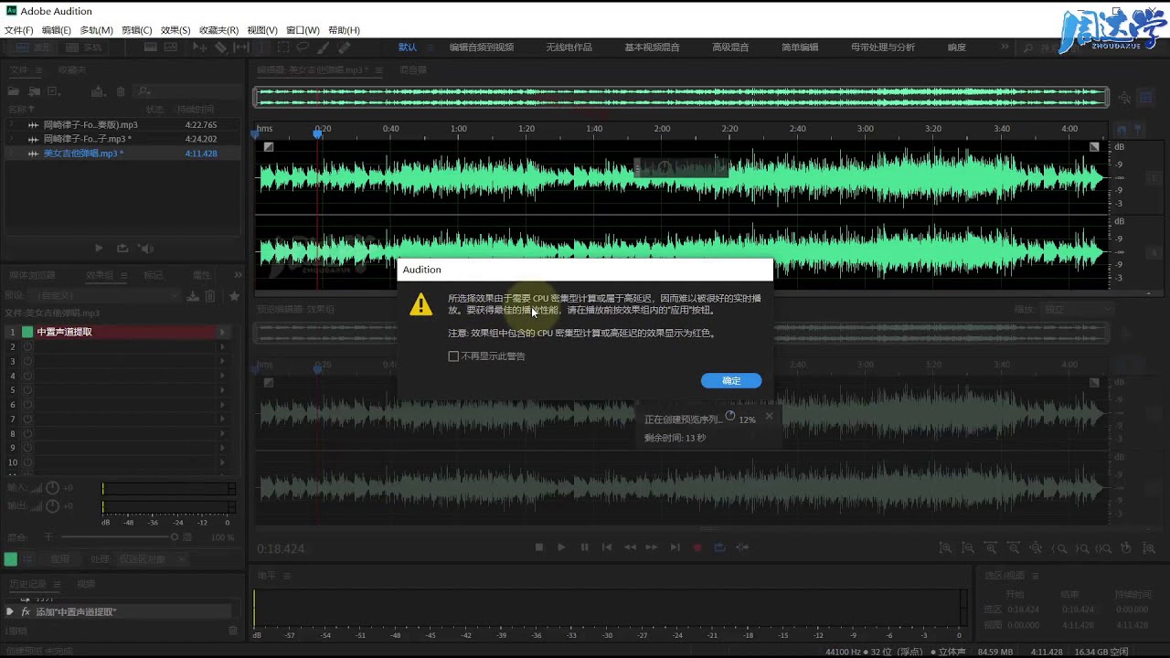The width and height of the screenshot is (1170, 658).
Task: Click the zoom in amplitude icon
Action: tap(945, 548)
